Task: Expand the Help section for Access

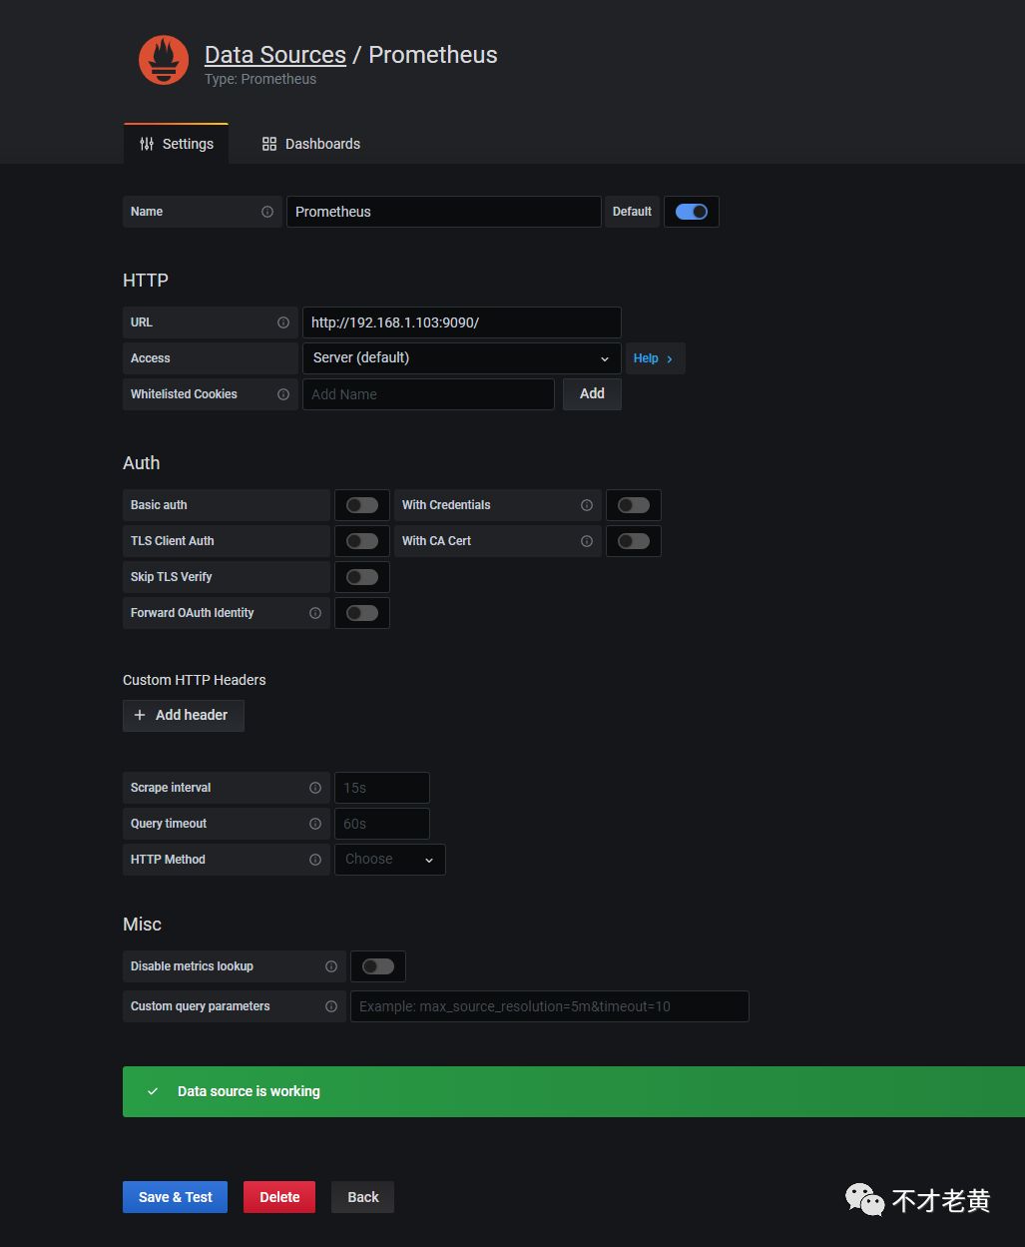Action: pos(656,358)
